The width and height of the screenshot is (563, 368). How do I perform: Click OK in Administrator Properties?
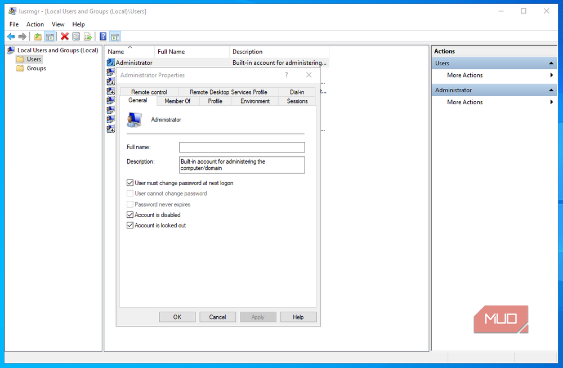tap(177, 317)
